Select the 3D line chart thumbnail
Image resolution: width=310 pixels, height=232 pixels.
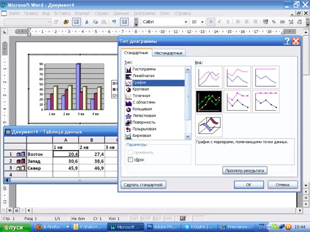click(x=209, y=126)
